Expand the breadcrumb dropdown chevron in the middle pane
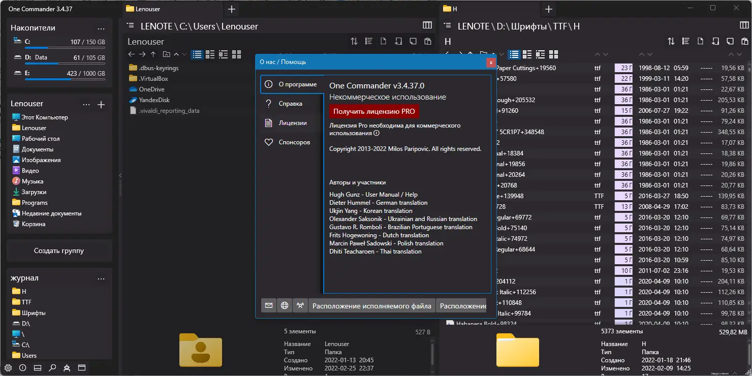The image size is (752, 376). click(x=184, y=54)
